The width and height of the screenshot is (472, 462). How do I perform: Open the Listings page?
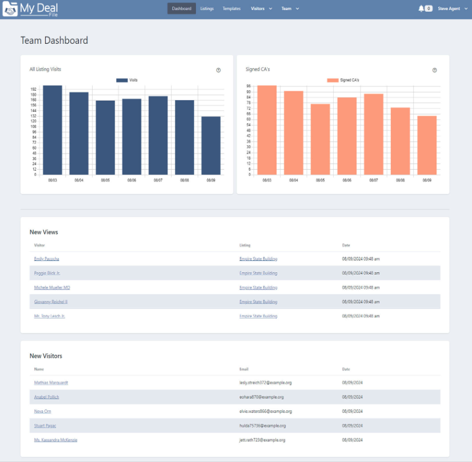click(x=207, y=9)
